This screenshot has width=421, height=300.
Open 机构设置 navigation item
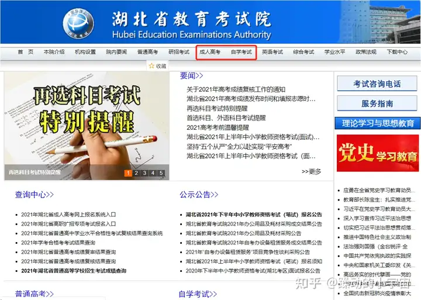[x=85, y=52]
